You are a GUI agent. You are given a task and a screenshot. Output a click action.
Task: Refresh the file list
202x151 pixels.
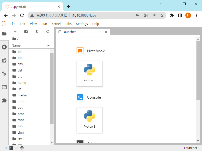point(48,31)
